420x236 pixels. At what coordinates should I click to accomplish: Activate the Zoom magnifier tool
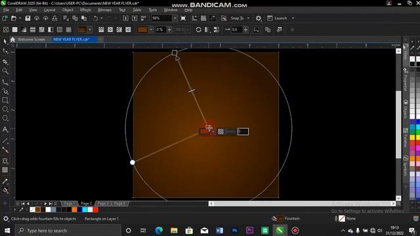(5, 71)
